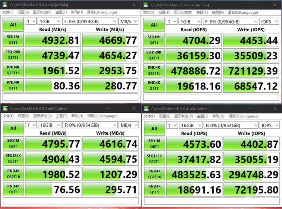The image size is (282, 209).
Task: Start RND4K Q32T16 test in 16GiB IOPS window
Action: coord(154,174)
